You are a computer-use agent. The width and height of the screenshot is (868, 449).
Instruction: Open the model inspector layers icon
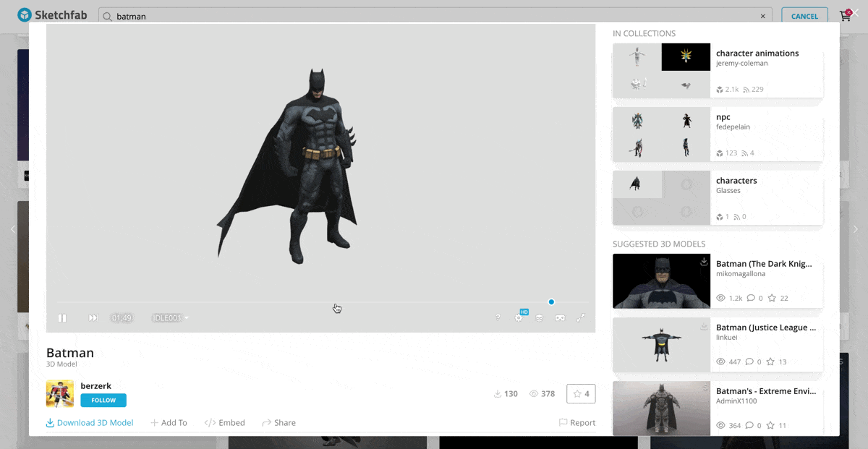(x=539, y=318)
